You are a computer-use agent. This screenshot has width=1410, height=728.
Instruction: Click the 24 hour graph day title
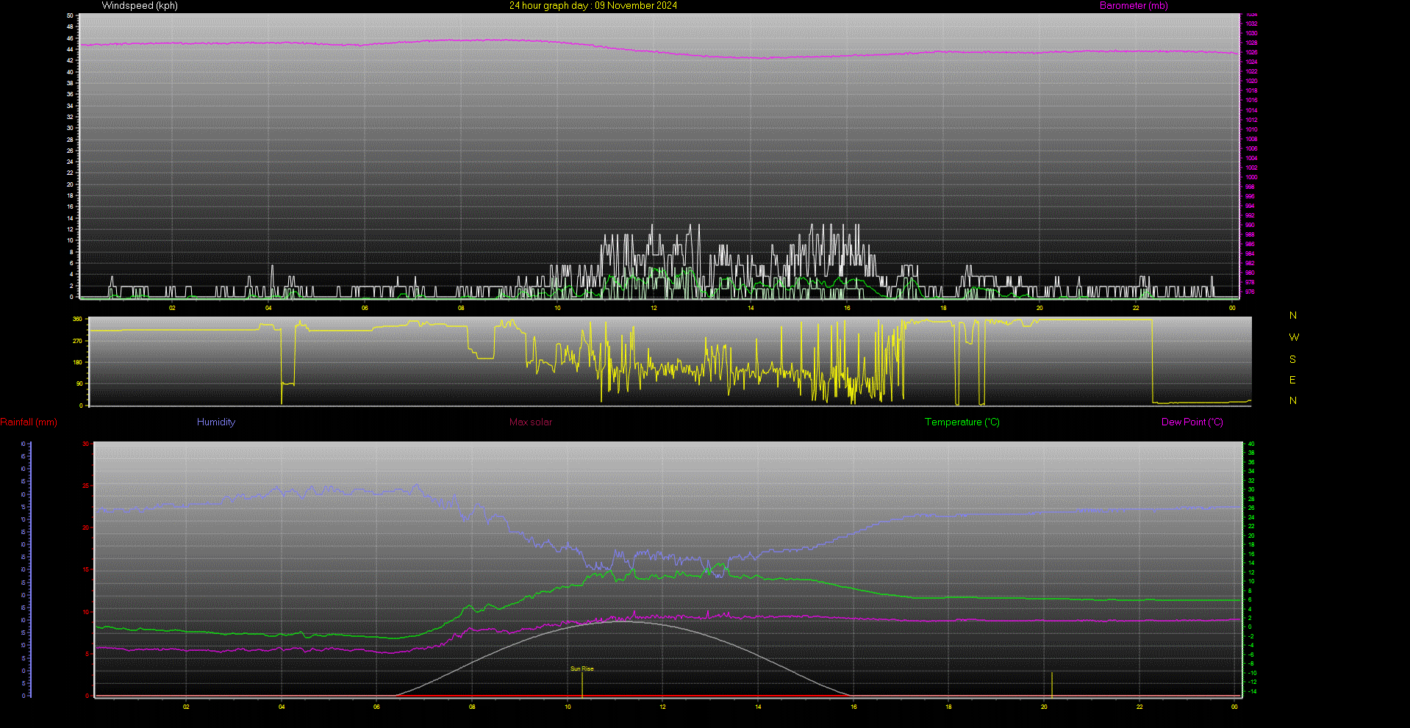coord(593,6)
